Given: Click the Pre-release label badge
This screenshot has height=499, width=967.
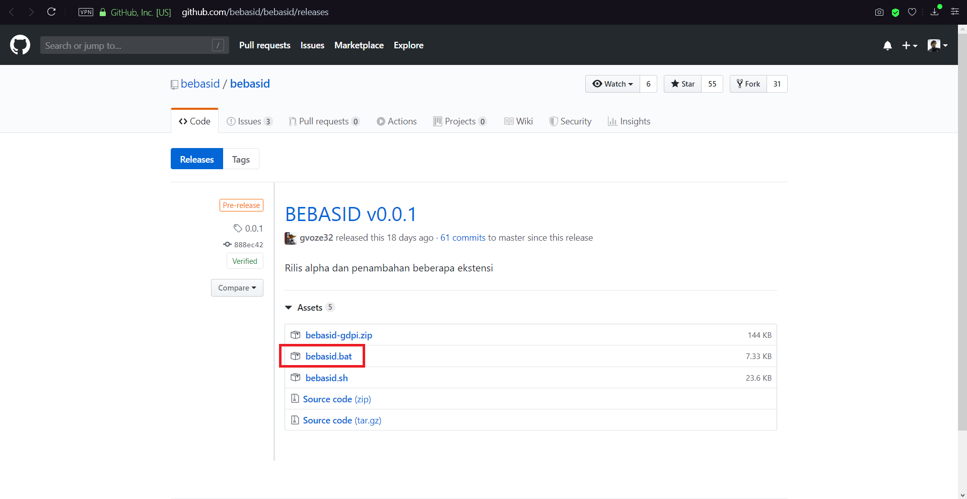Looking at the screenshot, I should [x=241, y=205].
